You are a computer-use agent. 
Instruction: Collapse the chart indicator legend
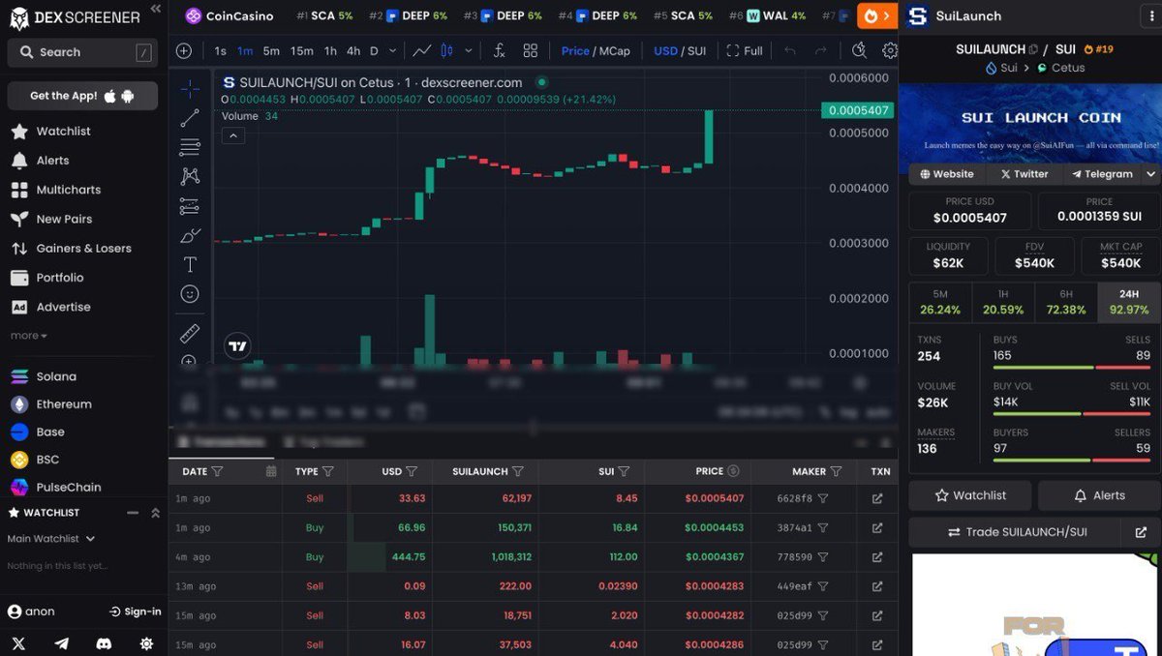[x=233, y=136]
